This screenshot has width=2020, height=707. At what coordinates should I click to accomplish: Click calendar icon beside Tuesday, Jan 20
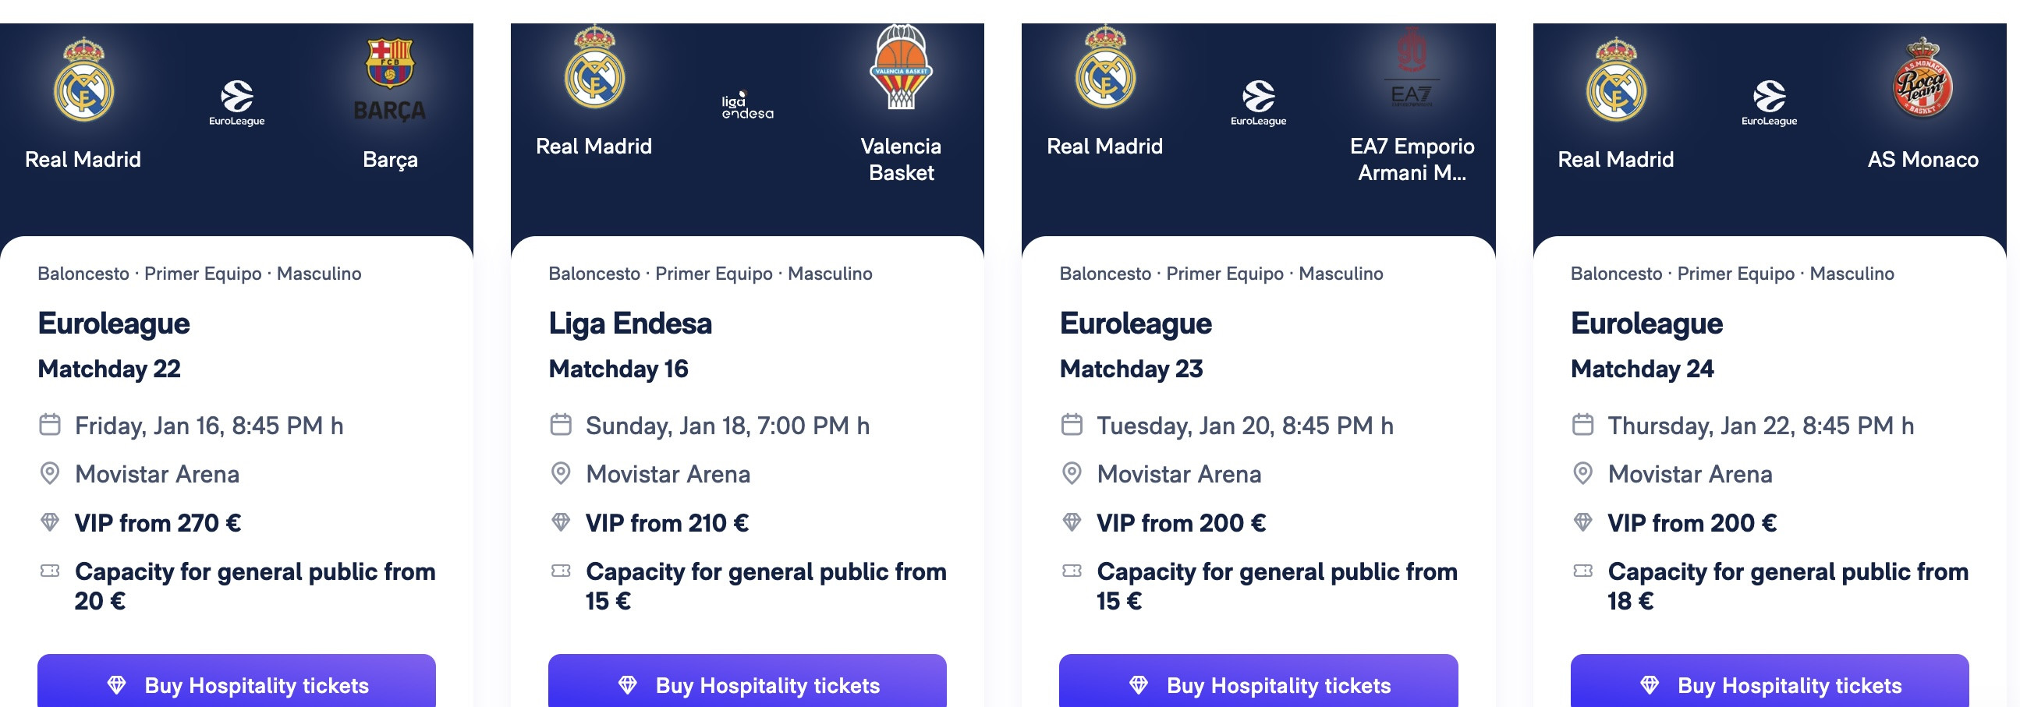[x=1071, y=425]
